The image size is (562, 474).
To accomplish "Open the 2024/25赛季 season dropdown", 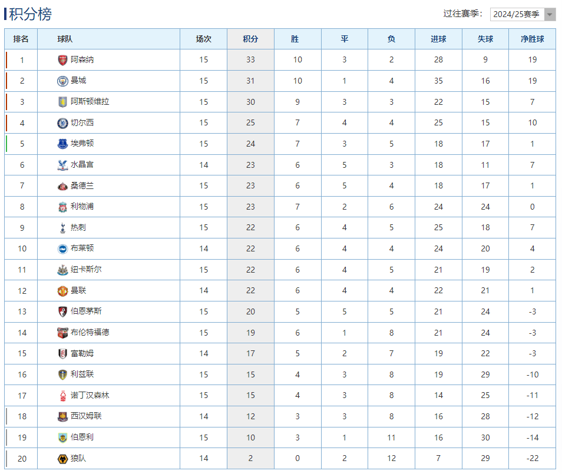I will 516,14.
